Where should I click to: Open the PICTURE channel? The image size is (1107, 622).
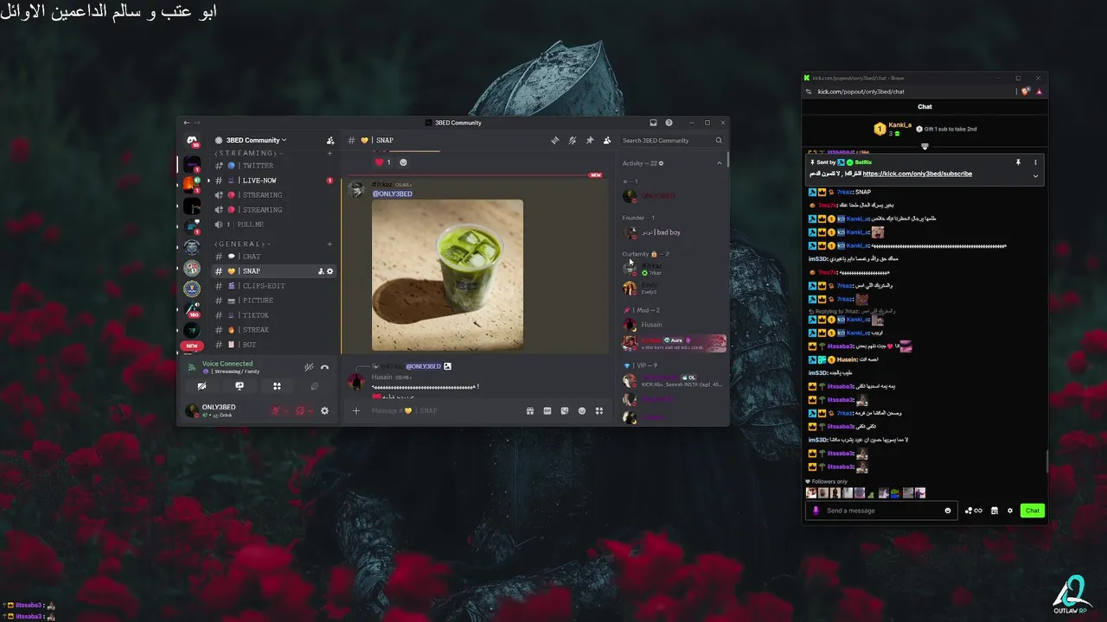[x=273, y=301]
